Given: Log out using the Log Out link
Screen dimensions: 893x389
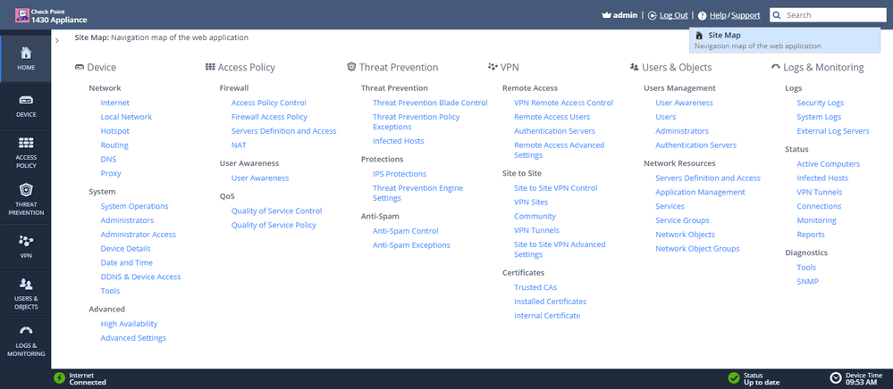Looking at the screenshot, I should (x=674, y=15).
